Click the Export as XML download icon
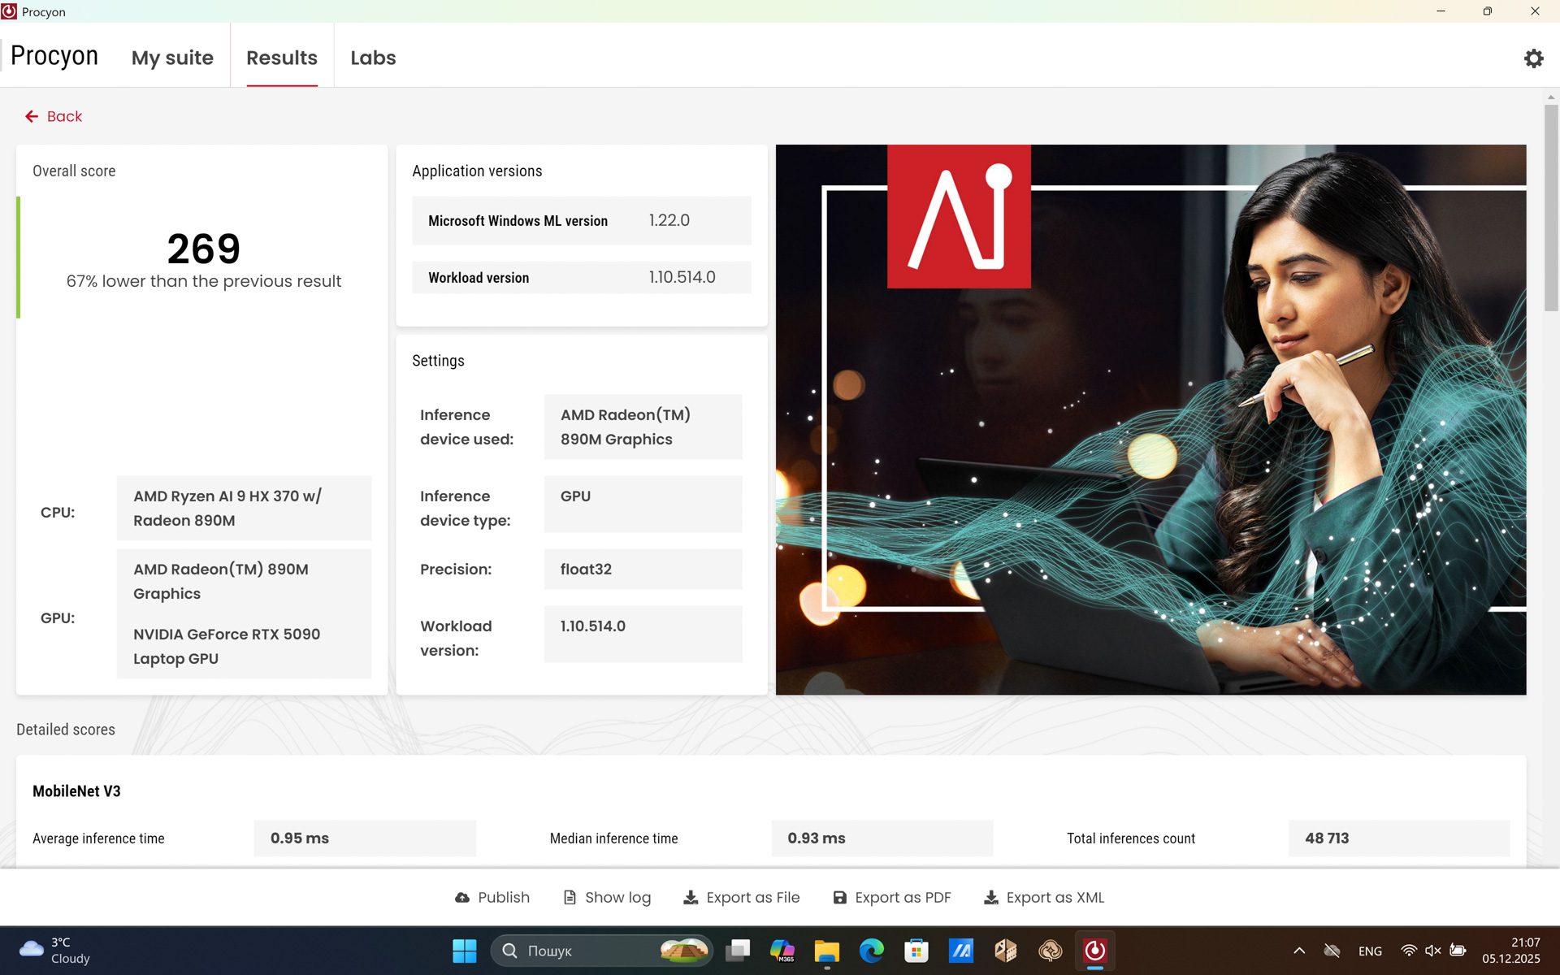The width and height of the screenshot is (1560, 975). (x=991, y=898)
